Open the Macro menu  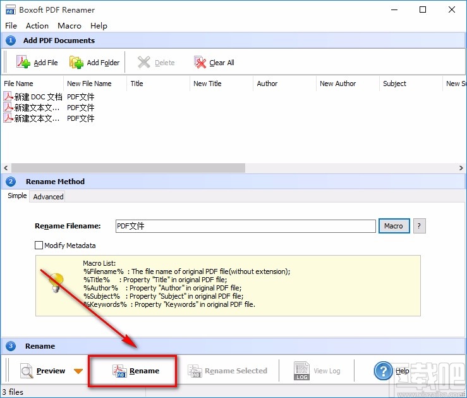tap(70, 26)
